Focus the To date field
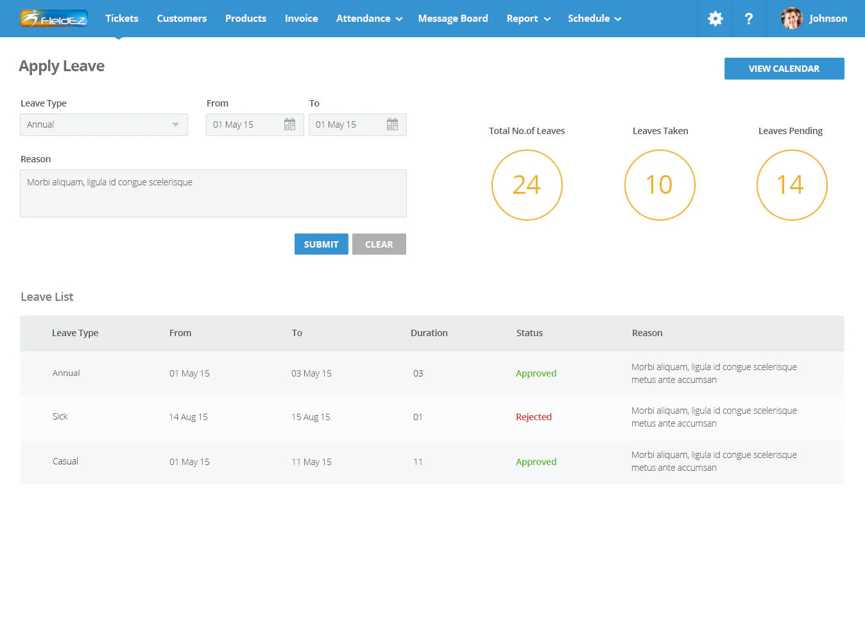 pos(357,124)
